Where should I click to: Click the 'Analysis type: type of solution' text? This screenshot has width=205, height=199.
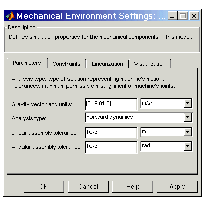[88, 79]
